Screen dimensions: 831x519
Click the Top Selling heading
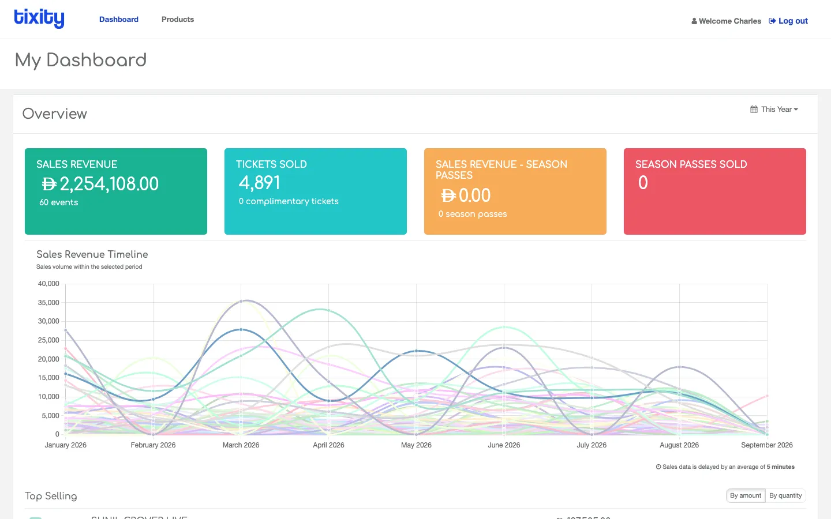(51, 496)
